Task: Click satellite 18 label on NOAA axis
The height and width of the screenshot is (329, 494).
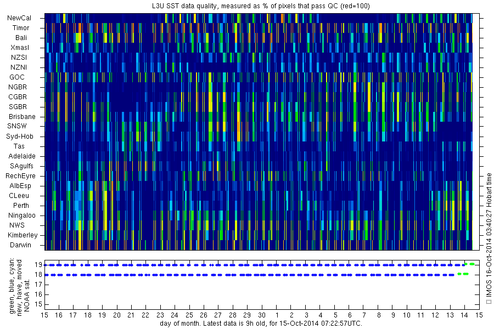Action: 38,275
